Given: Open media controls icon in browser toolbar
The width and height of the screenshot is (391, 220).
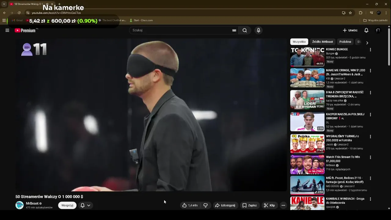Looking at the screenshot, I should click(x=371, y=13).
